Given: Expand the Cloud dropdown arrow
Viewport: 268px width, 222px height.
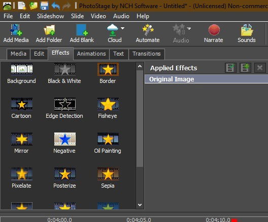Looking at the screenshot, I should 122,28.
